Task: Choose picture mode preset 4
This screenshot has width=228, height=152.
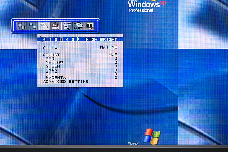Action: pyautogui.click(x=67, y=40)
